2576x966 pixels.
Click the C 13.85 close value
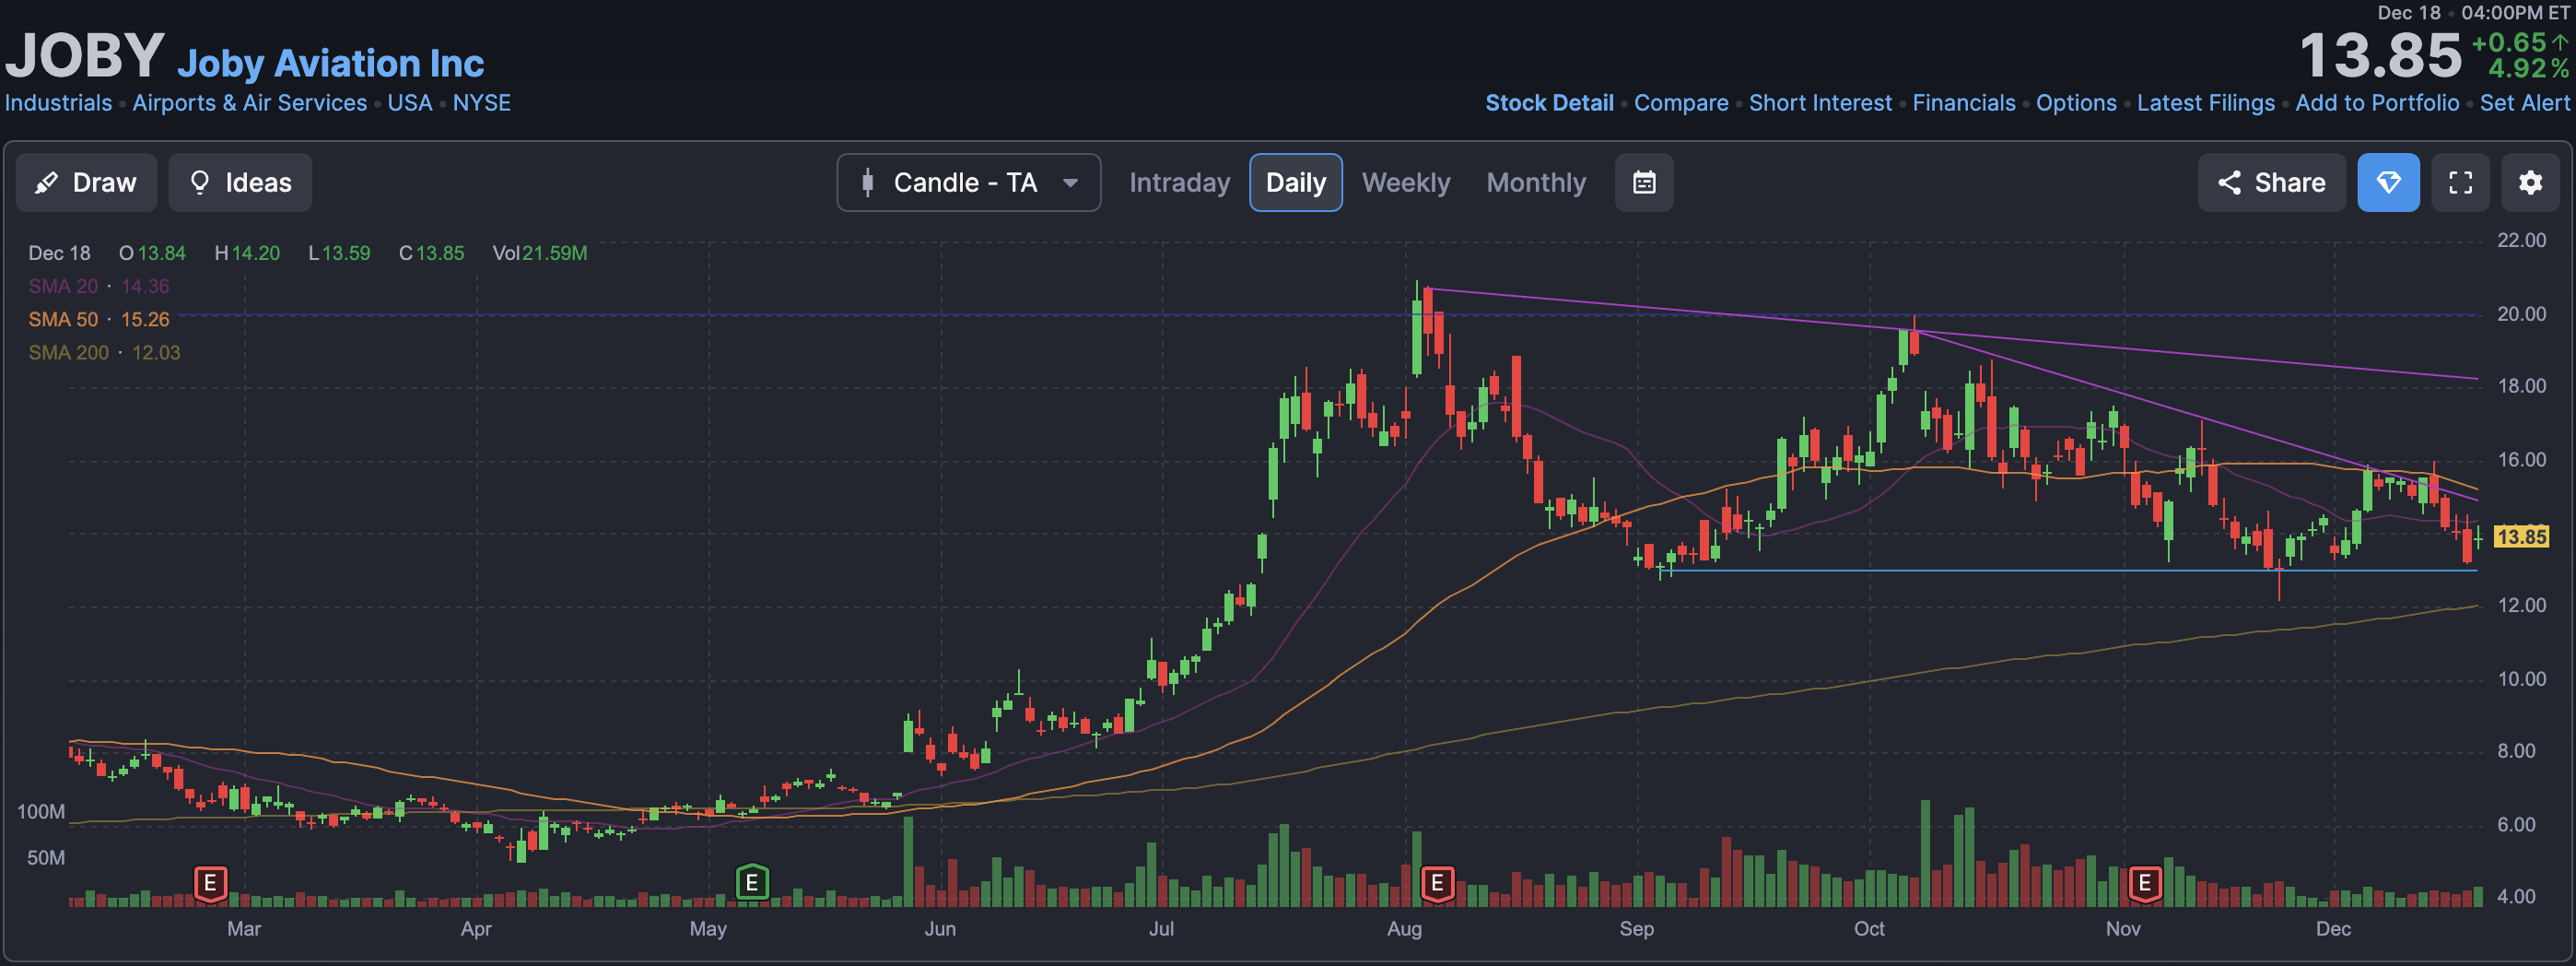(x=431, y=253)
